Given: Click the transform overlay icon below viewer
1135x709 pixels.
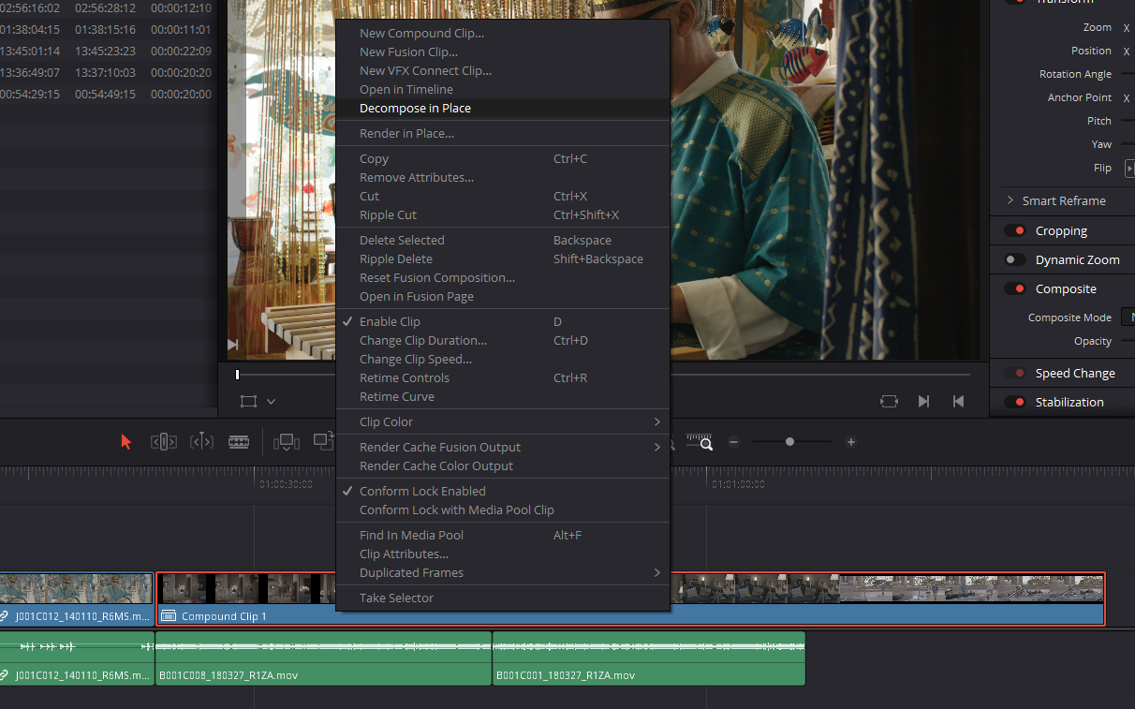Looking at the screenshot, I should pos(248,401).
